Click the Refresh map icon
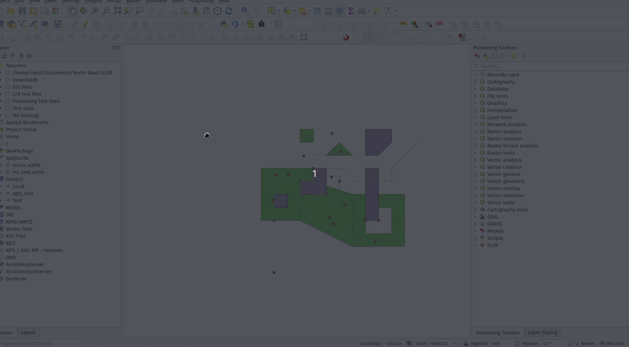629x347 pixels. 229,11
